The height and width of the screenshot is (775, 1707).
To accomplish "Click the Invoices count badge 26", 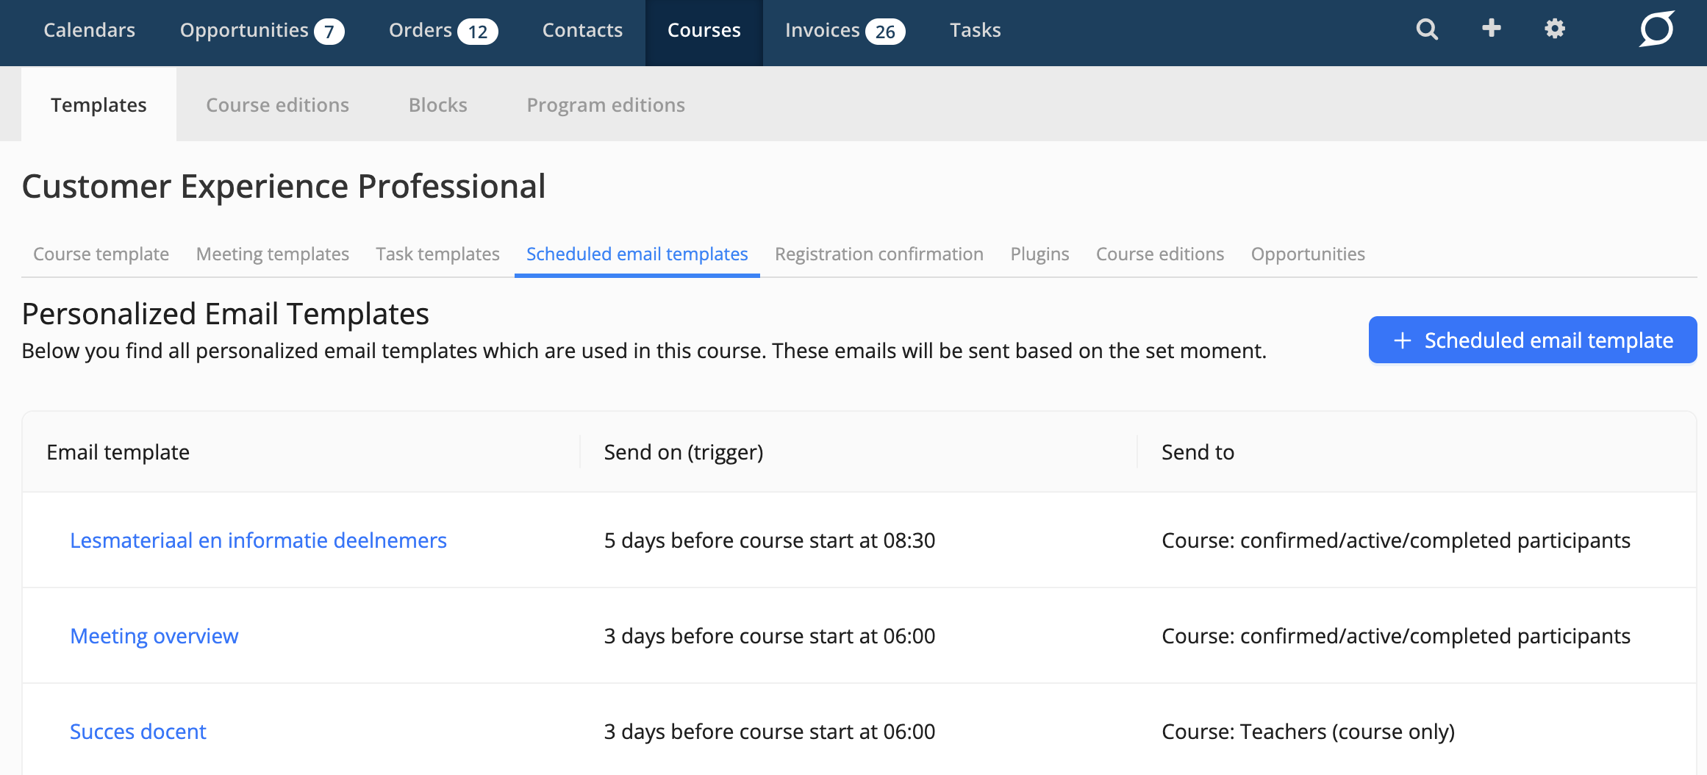I will 885,32.
